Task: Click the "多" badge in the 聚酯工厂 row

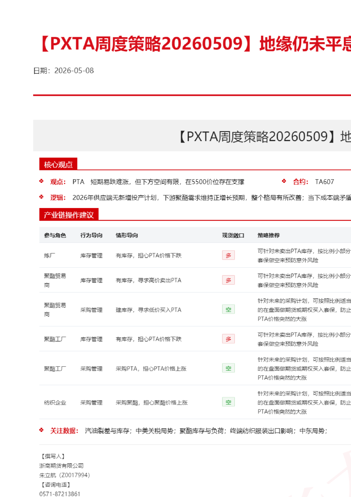Action: click(x=228, y=339)
